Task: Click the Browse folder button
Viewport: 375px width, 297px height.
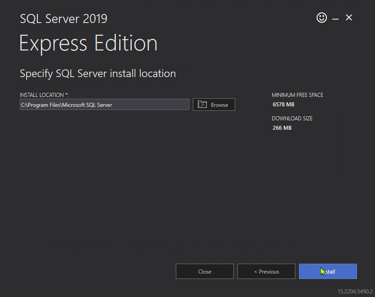Action: click(x=214, y=105)
